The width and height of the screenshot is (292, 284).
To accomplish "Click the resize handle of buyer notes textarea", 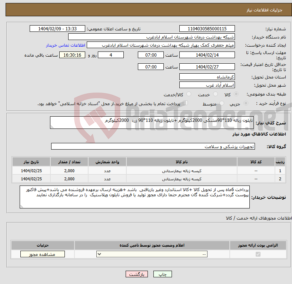I will click(x=21, y=206).
